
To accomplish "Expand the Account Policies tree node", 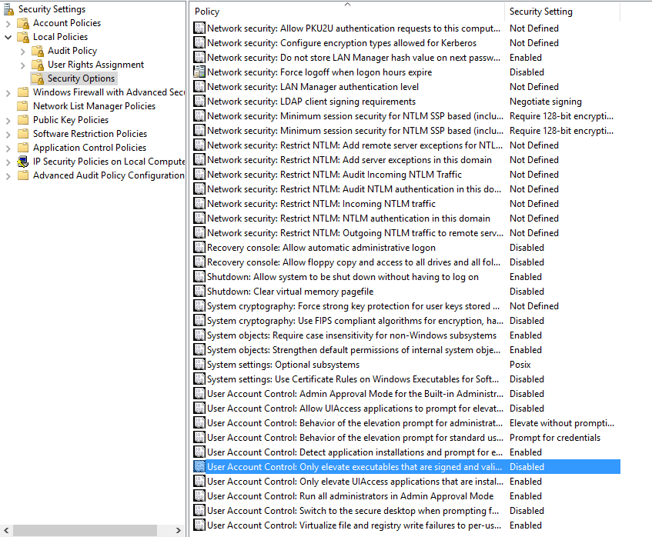I will click(x=8, y=23).
